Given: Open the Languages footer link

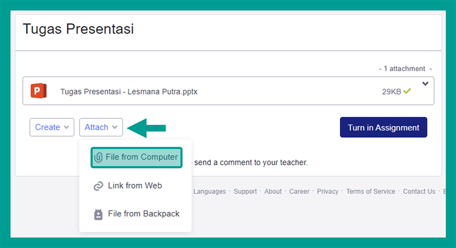Looking at the screenshot, I should coord(209,192).
